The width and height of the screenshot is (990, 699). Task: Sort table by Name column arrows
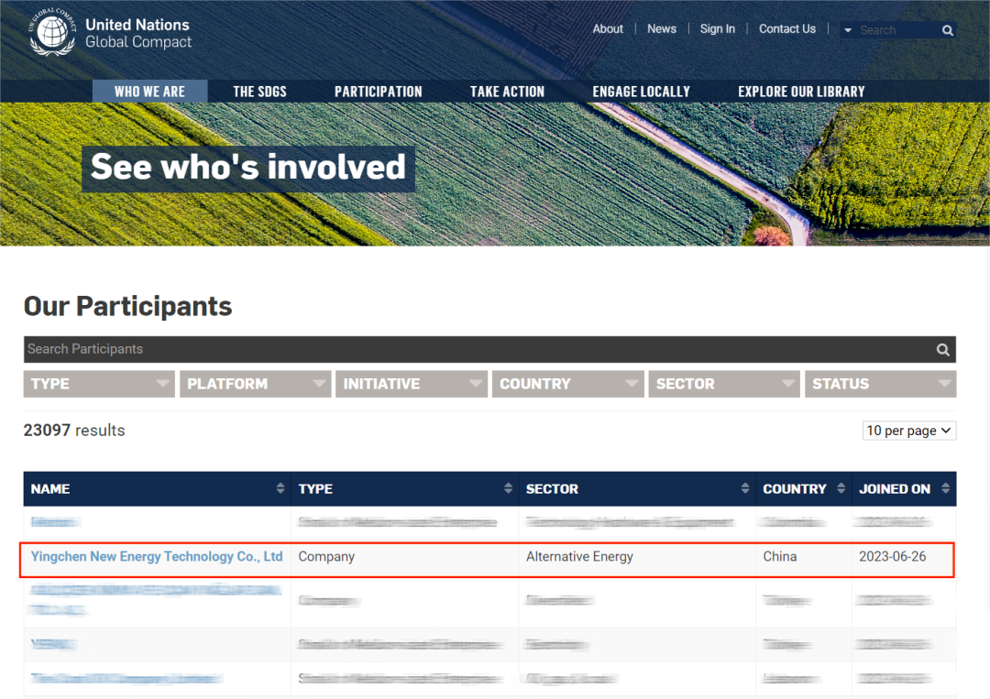point(280,489)
